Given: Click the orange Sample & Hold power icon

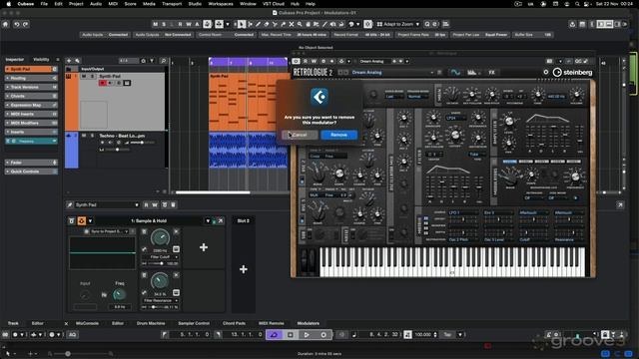Looking at the screenshot, I should click(x=82, y=220).
